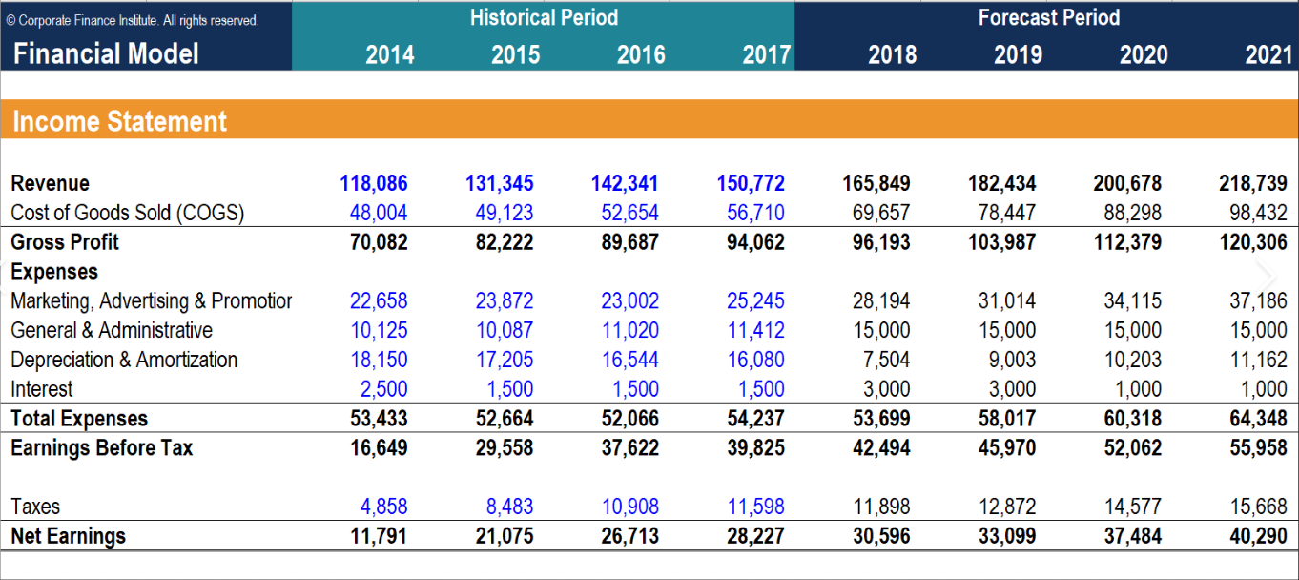This screenshot has width=1299, height=580.
Task: Click gross profit value 89,687
Action: pos(630,242)
